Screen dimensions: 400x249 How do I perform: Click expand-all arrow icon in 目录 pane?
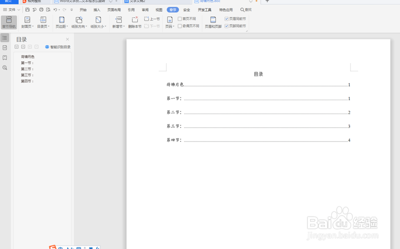tap(16, 47)
